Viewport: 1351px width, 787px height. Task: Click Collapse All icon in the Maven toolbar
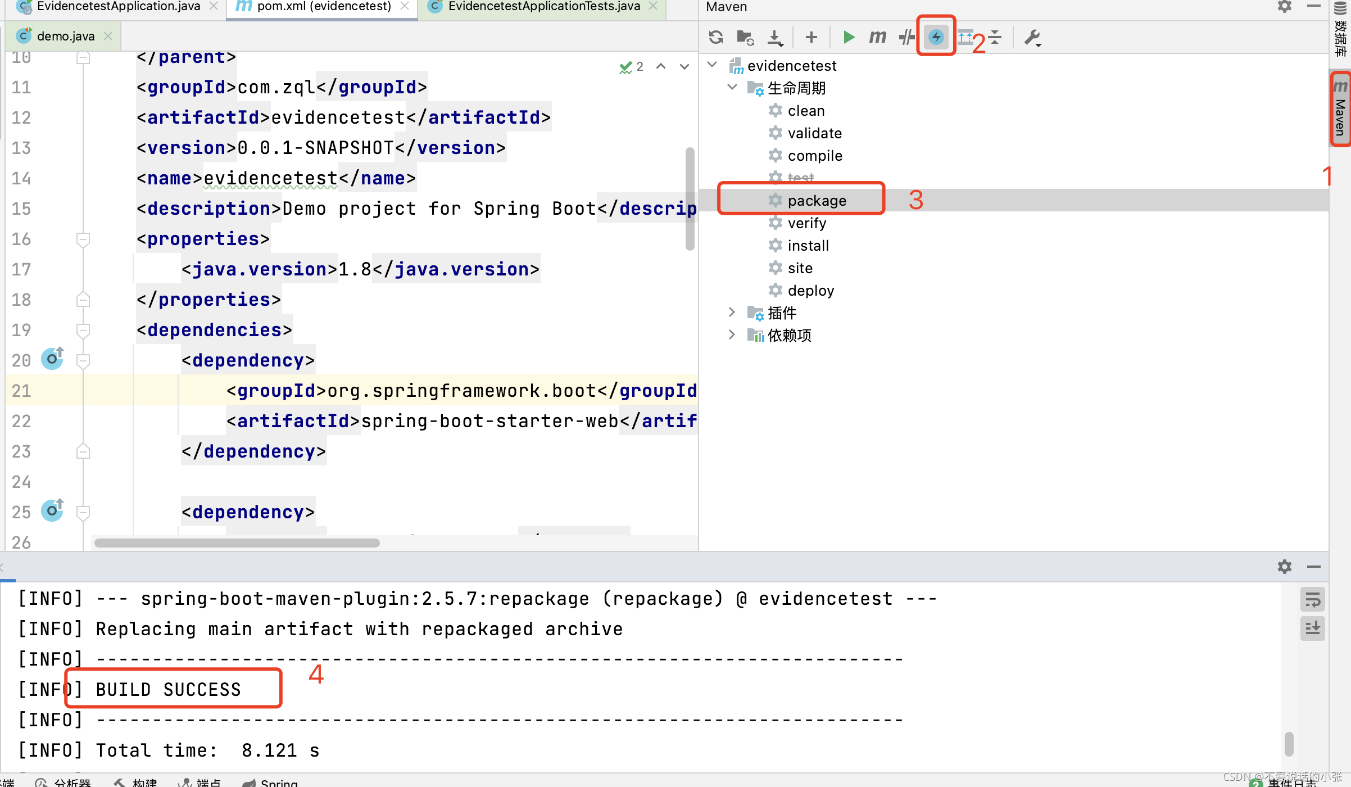click(995, 37)
